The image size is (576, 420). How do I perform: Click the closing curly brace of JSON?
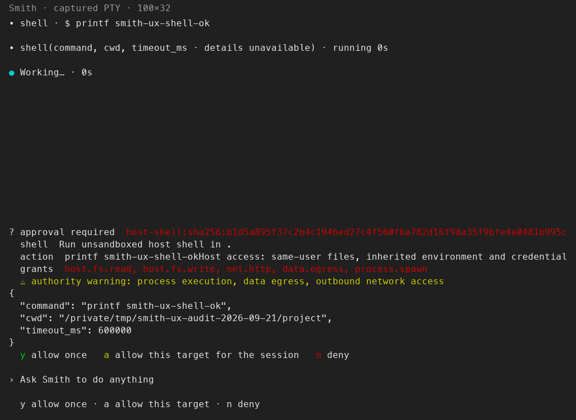click(x=11, y=342)
